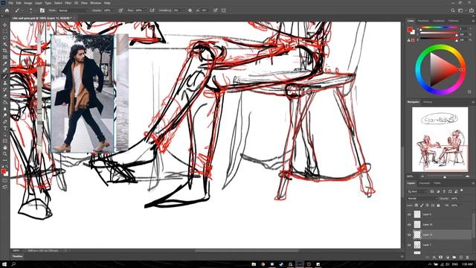Switch to the Paths tab
The image size is (476, 268).
[437, 183]
